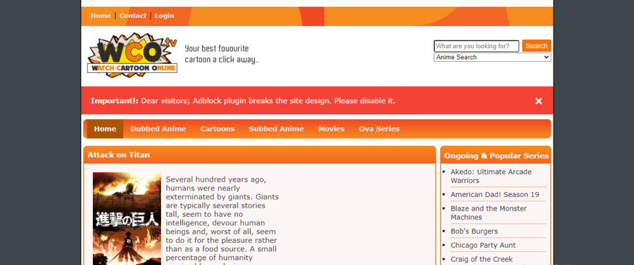This screenshot has width=634, height=265.
Task: Open the Cartoons tab
Action: [217, 129]
